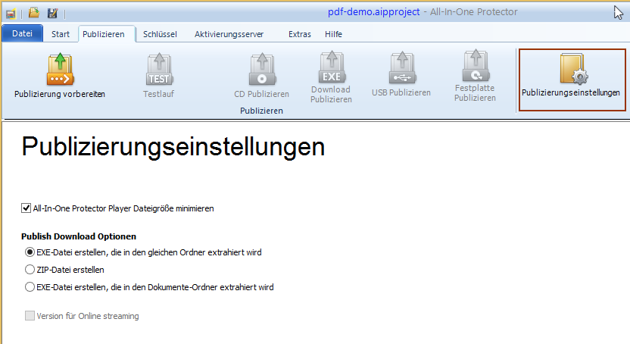Screen dimensions: 630x344
Task: Open the Aktivierungsserver tab
Action: [230, 34]
